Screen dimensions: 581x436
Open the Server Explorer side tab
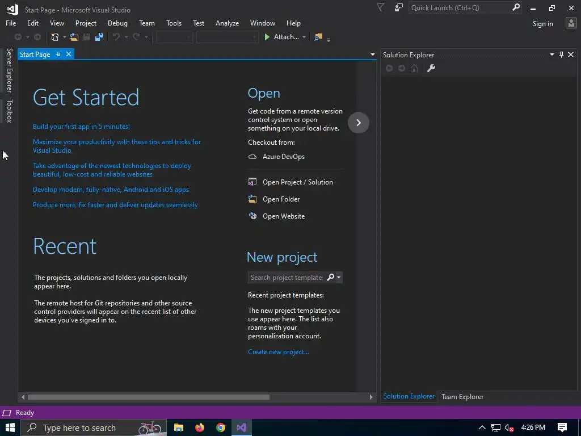[x=9, y=70]
